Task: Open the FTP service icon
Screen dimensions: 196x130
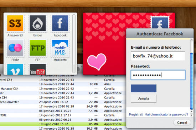Action: coord(38,48)
